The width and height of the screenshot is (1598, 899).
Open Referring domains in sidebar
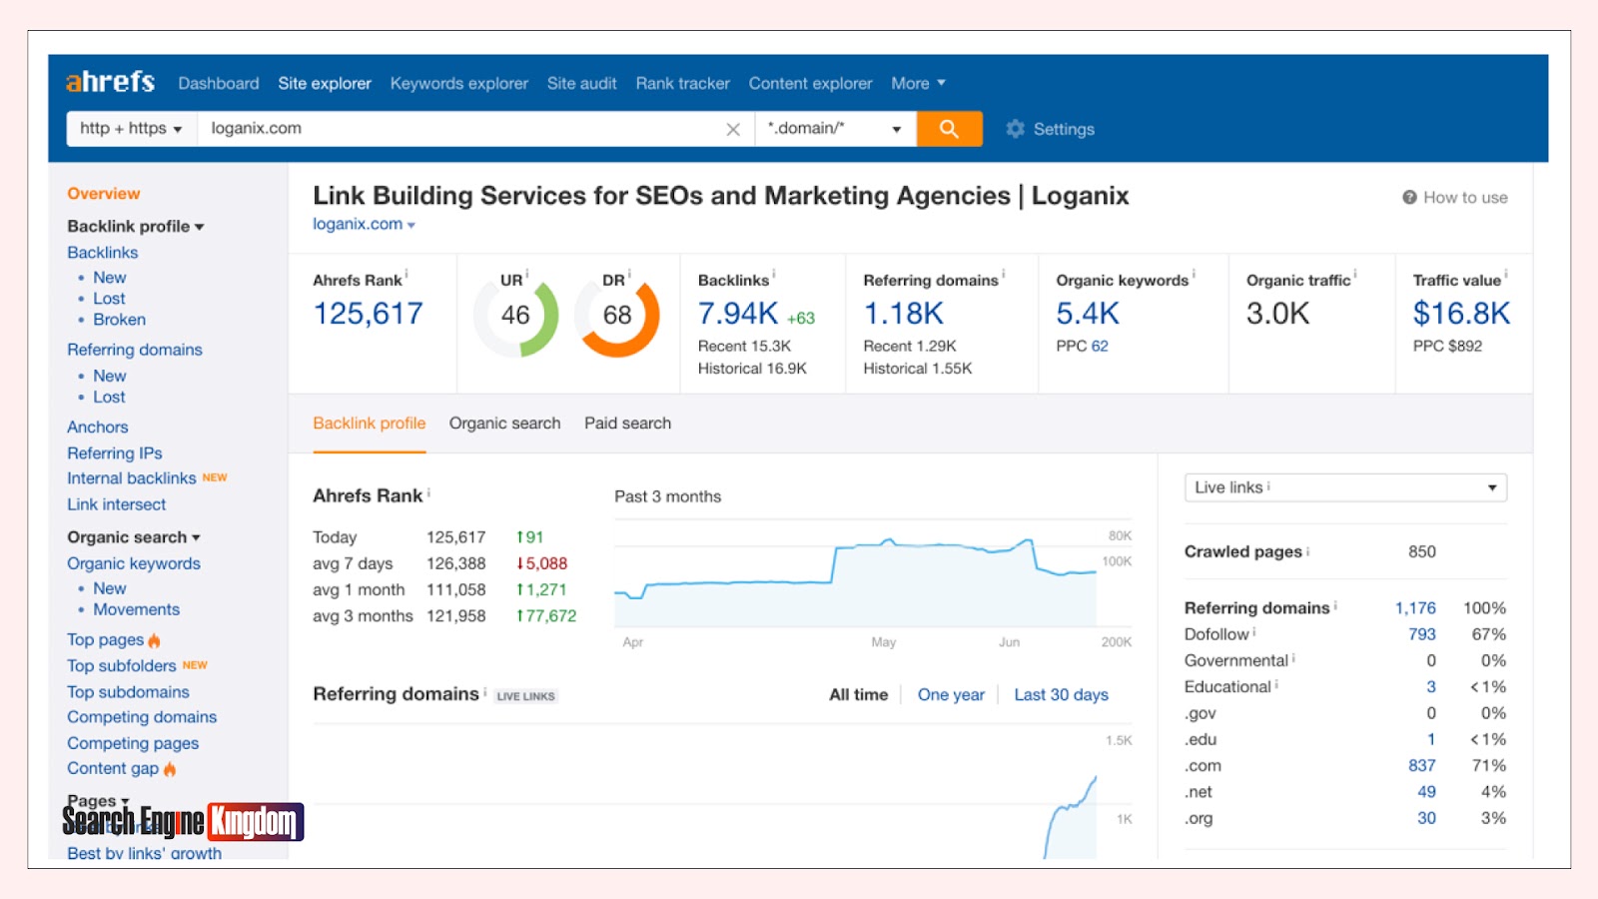pyautogui.click(x=135, y=350)
